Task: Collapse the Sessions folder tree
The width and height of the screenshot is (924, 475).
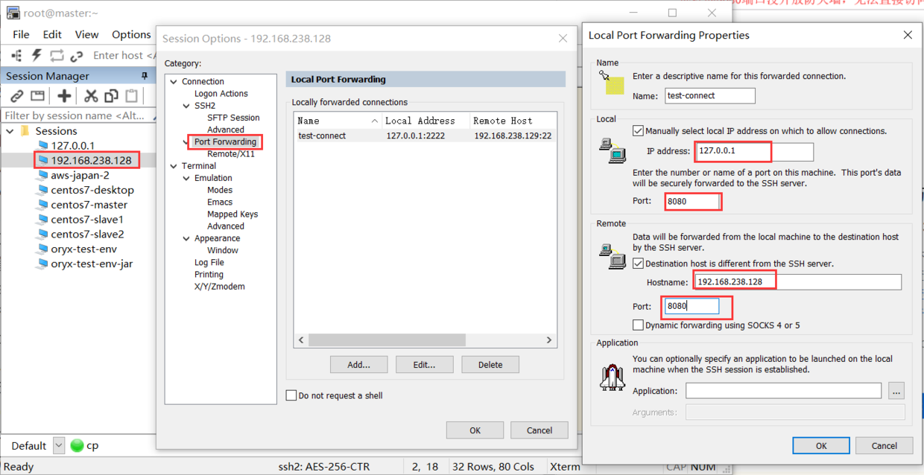Action: [x=10, y=131]
